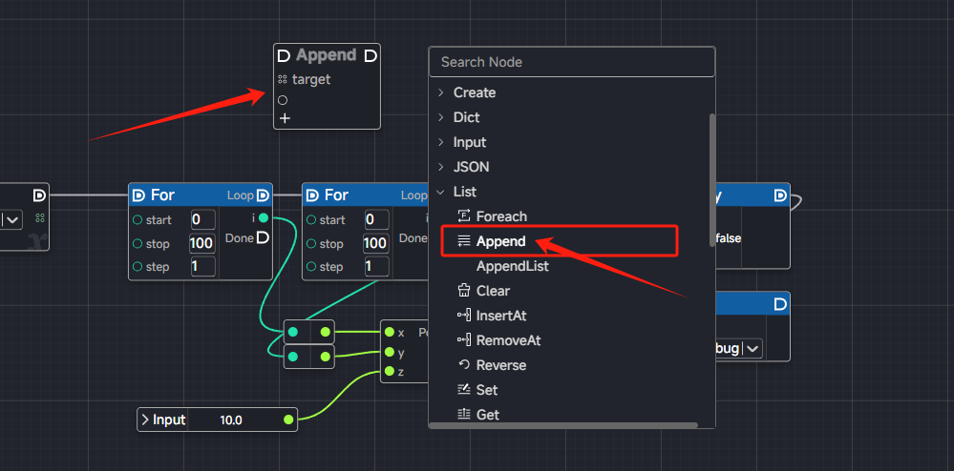Image resolution: width=954 pixels, height=471 pixels.
Task: Collapse the List category
Action: click(441, 192)
